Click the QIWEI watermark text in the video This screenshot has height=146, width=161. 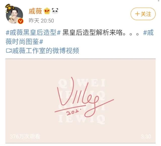pyautogui.click(x=82, y=83)
